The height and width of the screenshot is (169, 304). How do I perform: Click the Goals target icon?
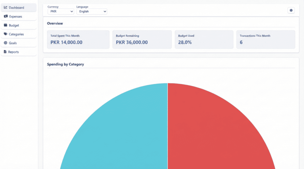(5, 43)
